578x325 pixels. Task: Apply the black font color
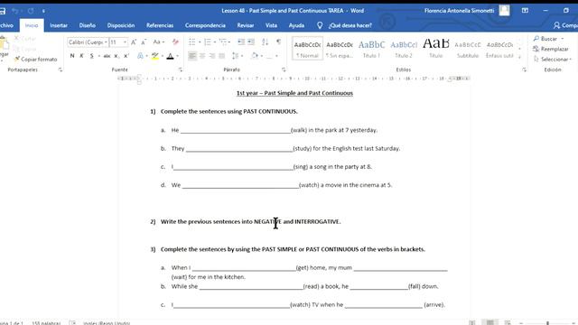pos(170,56)
